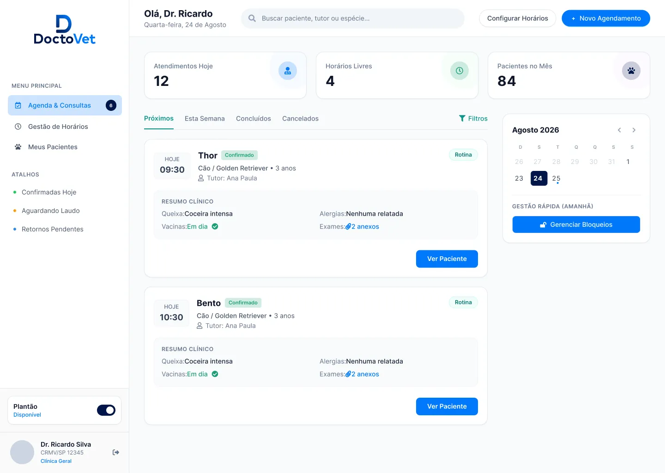Click the user profile avatar circle
Screen dimensions: 665x473
(x=22, y=452)
